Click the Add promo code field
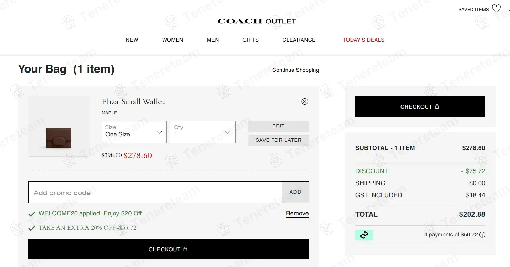 [x=155, y=192]
